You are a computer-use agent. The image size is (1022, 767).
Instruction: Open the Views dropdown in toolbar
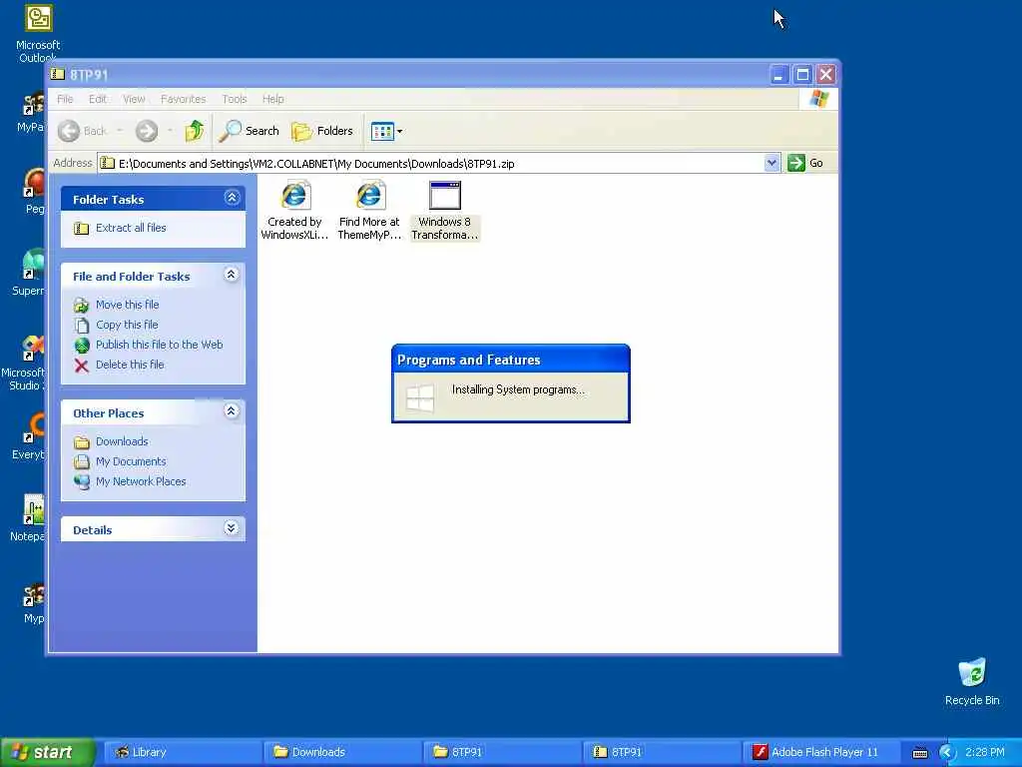(x=386, y=131)
